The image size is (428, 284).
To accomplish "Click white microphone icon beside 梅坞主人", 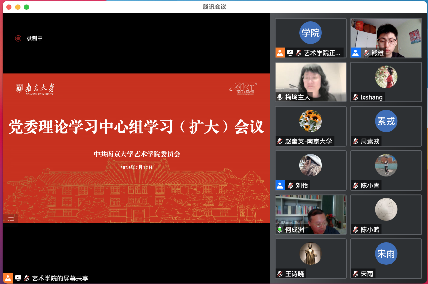I will click(x=280, y=97).
